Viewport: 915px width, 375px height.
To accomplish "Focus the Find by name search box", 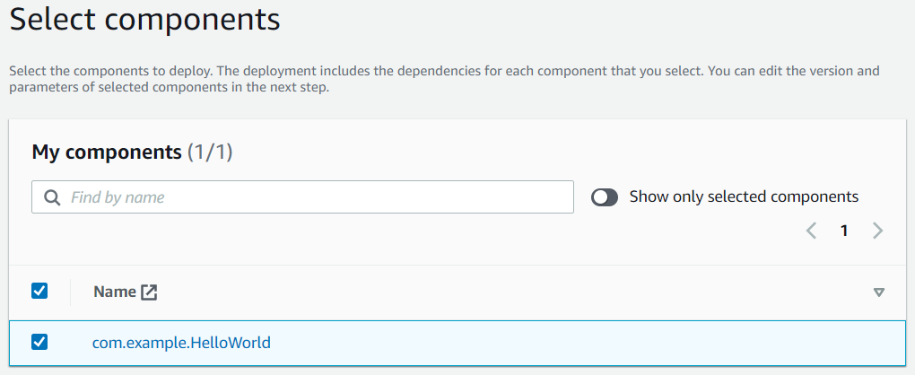I will point(302,196).
